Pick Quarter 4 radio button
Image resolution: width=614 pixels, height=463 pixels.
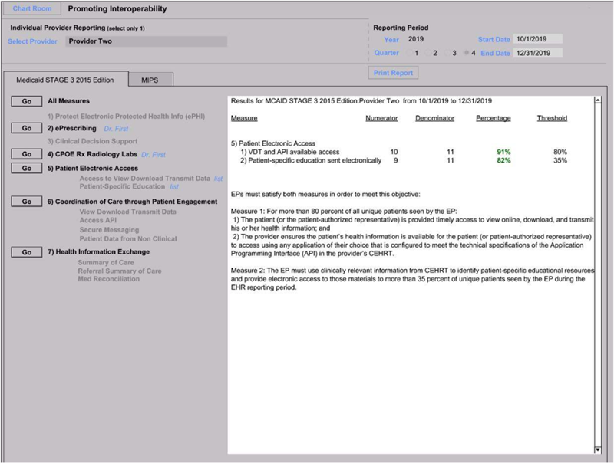465,53
